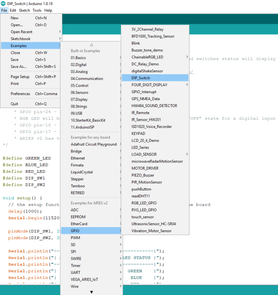278x295 pixels.
Task: Expand the FOUR_DIGIT_DISPLAY submenu
Action: pos(149,85)
